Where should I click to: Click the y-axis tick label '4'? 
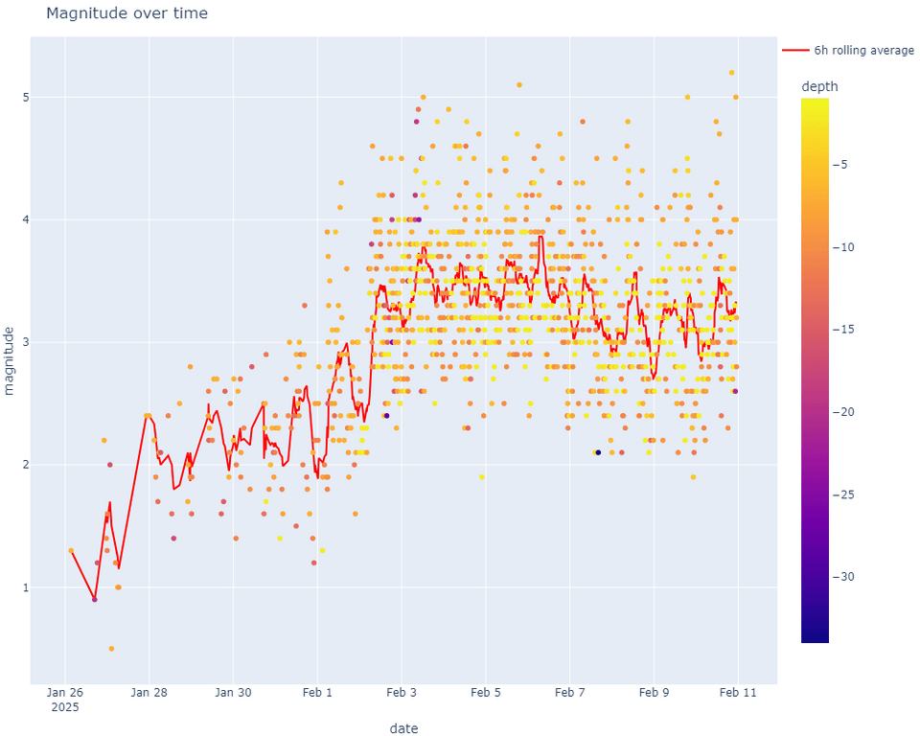coord(26,220)
